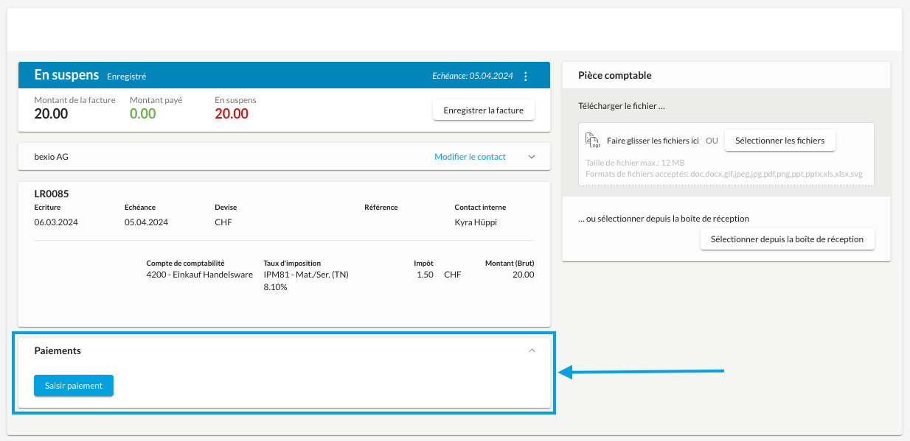Choose Sélectionner depuis la boîte de réception
Image resolution: width=910 pixels, height=441 pixels.
tap(787, 239)
